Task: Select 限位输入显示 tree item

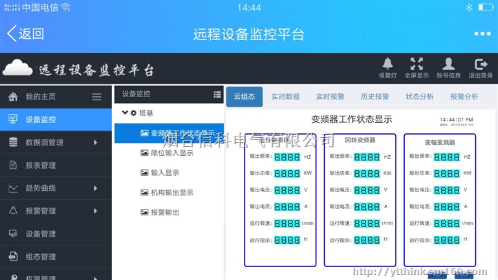Action: point(171,153)
